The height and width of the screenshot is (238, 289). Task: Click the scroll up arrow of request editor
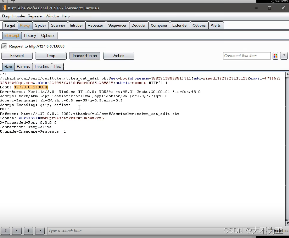click(x=287, y=74)
